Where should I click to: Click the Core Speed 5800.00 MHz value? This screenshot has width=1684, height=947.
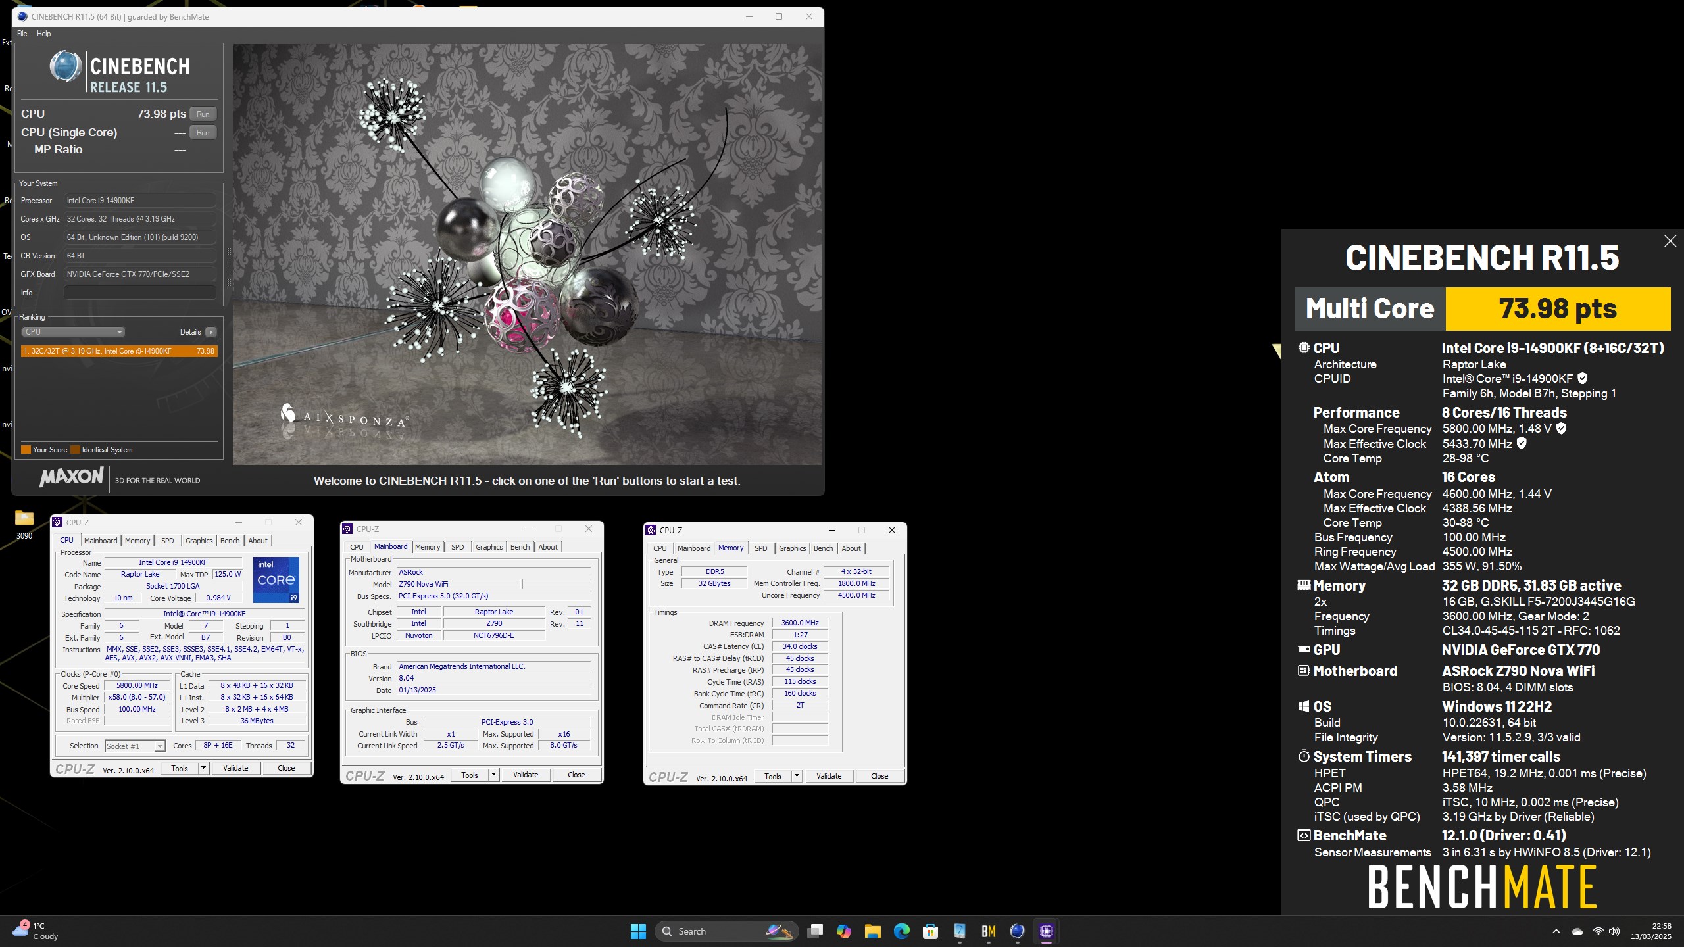[x=137, y=685]
